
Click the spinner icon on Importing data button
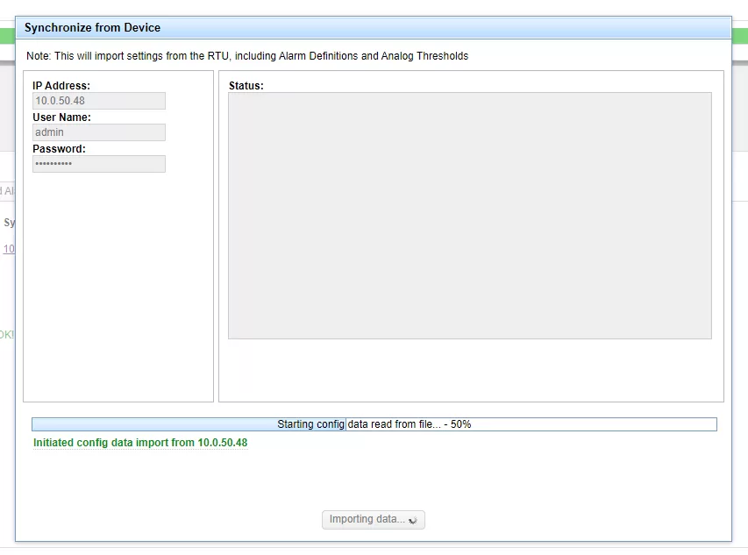click(x=412, y=519)
